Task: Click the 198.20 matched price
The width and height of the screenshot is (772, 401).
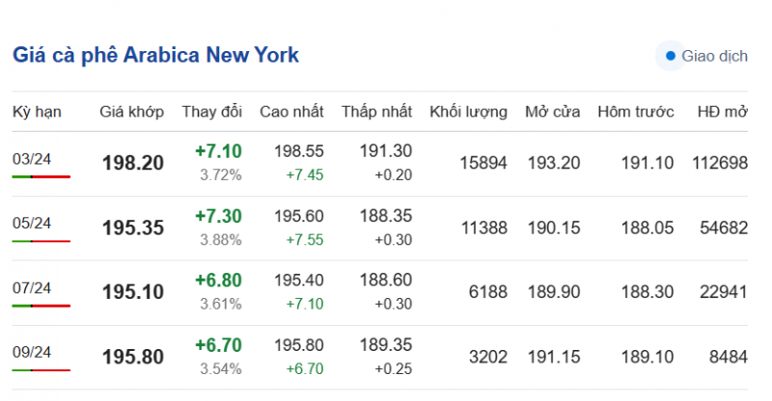Action: point(133,163)
